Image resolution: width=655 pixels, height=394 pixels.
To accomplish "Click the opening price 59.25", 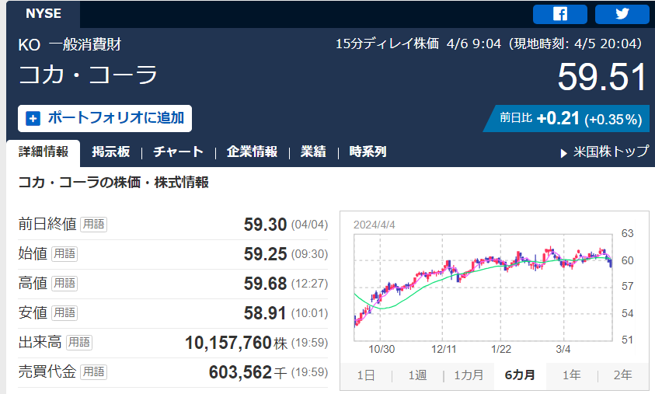I will coord(265,254).
